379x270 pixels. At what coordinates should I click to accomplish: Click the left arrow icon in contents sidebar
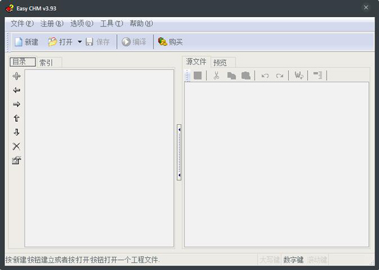pos(16,90)
